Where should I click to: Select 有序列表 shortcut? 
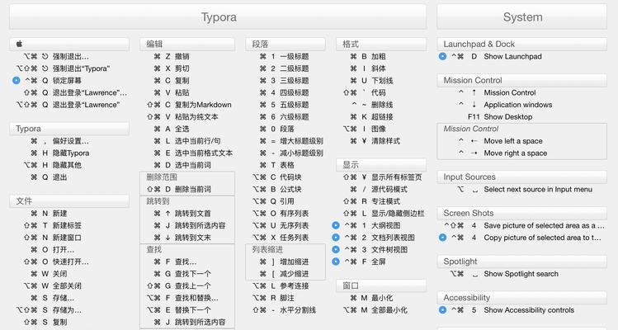point(281,214)
